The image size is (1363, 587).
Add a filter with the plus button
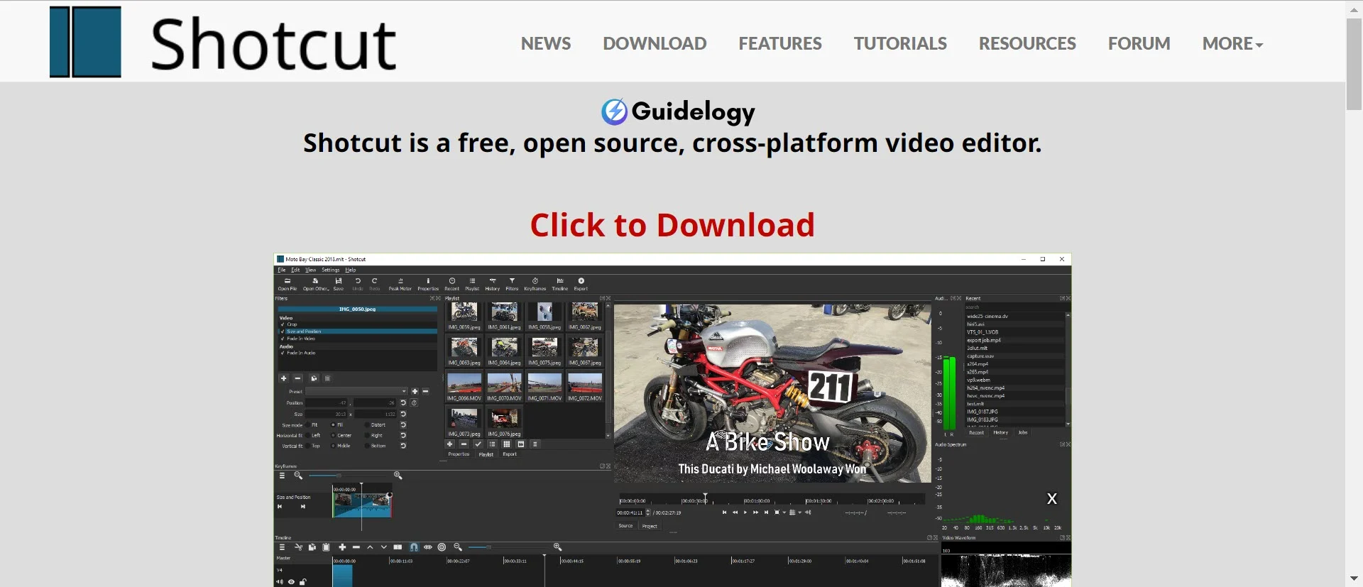283,378
